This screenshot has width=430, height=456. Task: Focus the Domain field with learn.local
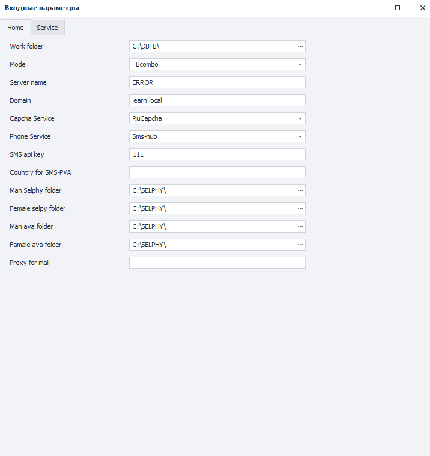coord(217,100)
